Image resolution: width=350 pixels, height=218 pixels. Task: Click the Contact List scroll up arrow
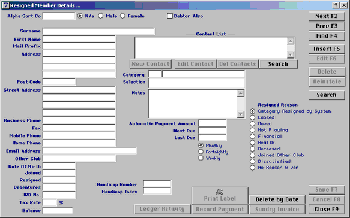(291, 41)
